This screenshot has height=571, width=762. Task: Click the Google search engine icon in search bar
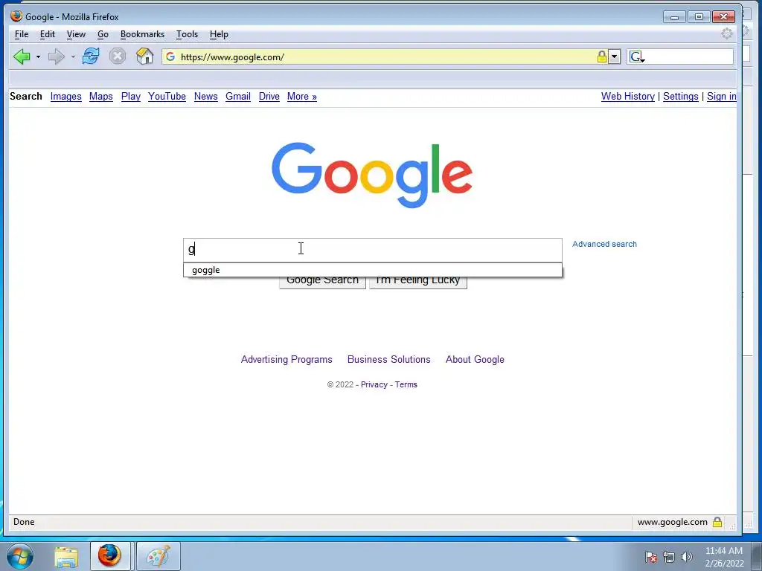tap(635, 57)
